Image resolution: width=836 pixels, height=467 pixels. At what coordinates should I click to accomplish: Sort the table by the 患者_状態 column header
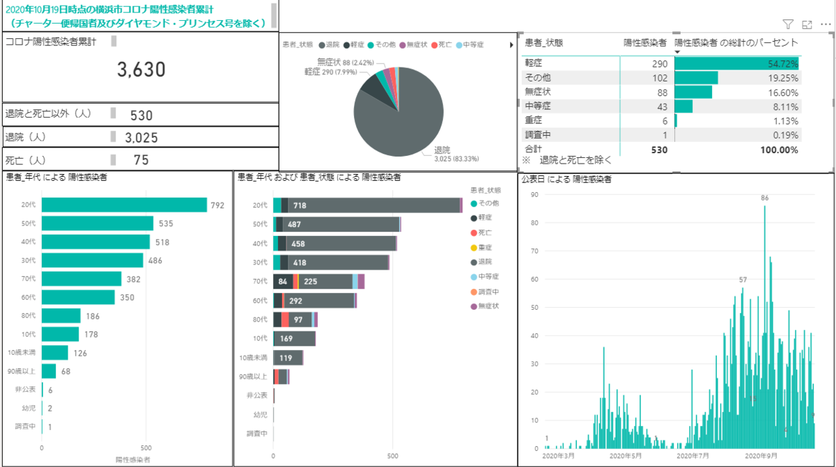click(x=544, y=42)
